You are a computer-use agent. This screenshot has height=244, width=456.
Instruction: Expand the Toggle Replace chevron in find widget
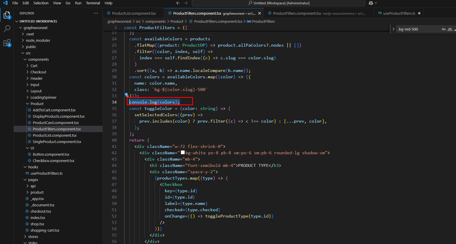(393, 29)
